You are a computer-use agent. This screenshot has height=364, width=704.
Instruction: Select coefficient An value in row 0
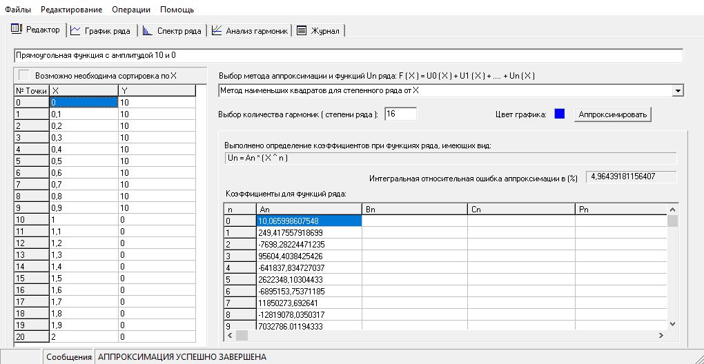coord(309,221)
